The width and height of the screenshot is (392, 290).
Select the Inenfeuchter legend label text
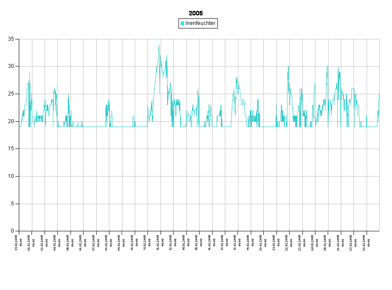pos(200,23)
